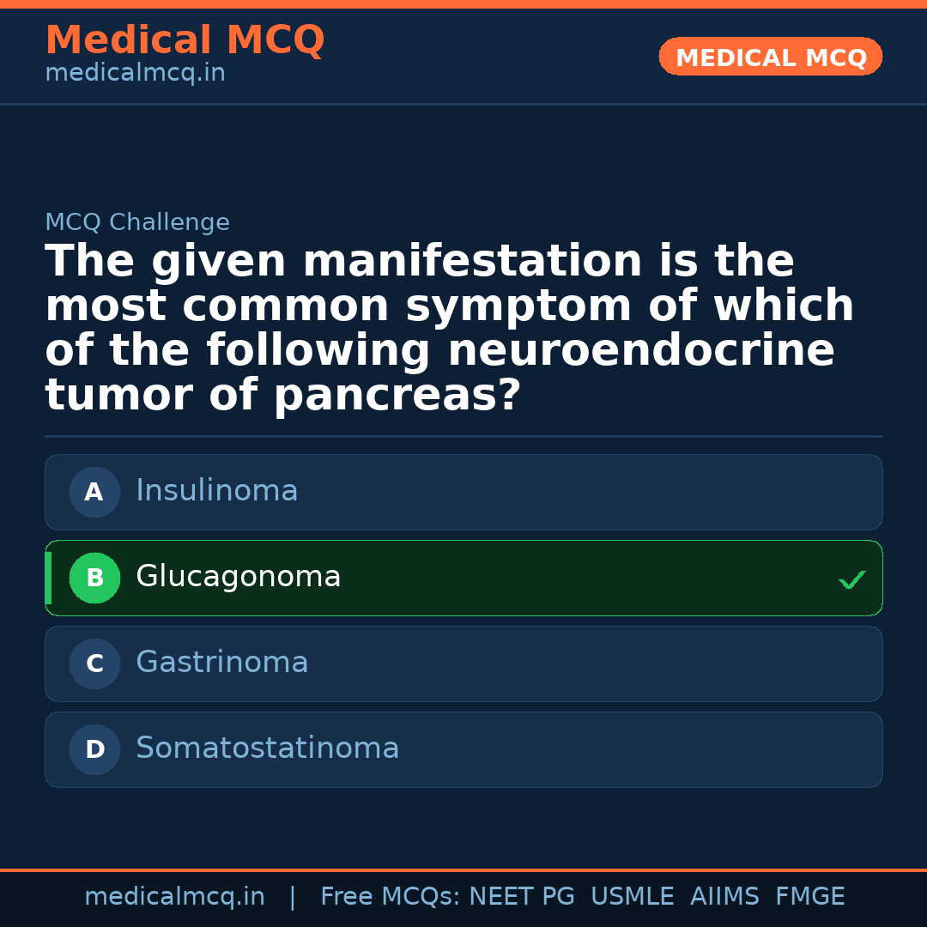Click the orange MEDICAL MCQ badge
This screenshot has width=927, height=927.
click(x=770, y=58)
